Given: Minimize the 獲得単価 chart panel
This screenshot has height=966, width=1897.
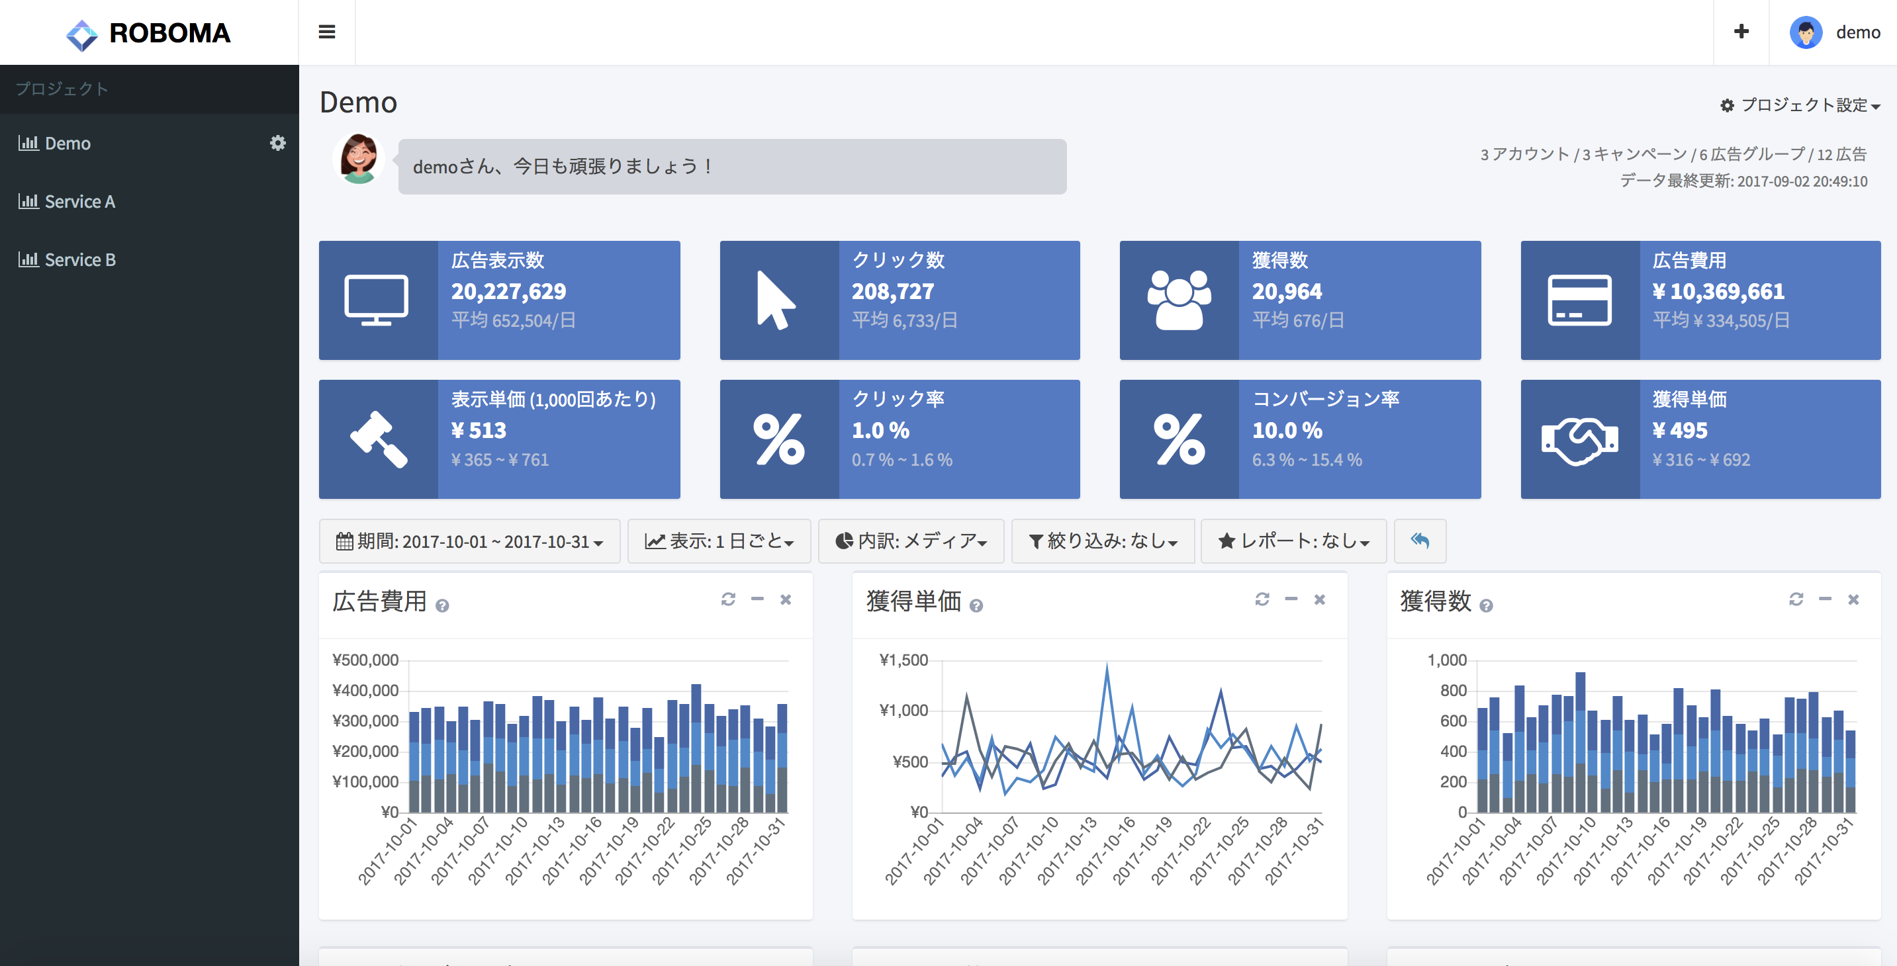Looking at the screenshot, I should [1291, 599].
